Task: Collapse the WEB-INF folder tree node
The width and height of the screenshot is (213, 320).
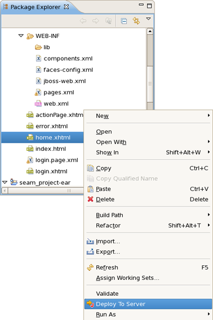Action: (21, 36)
